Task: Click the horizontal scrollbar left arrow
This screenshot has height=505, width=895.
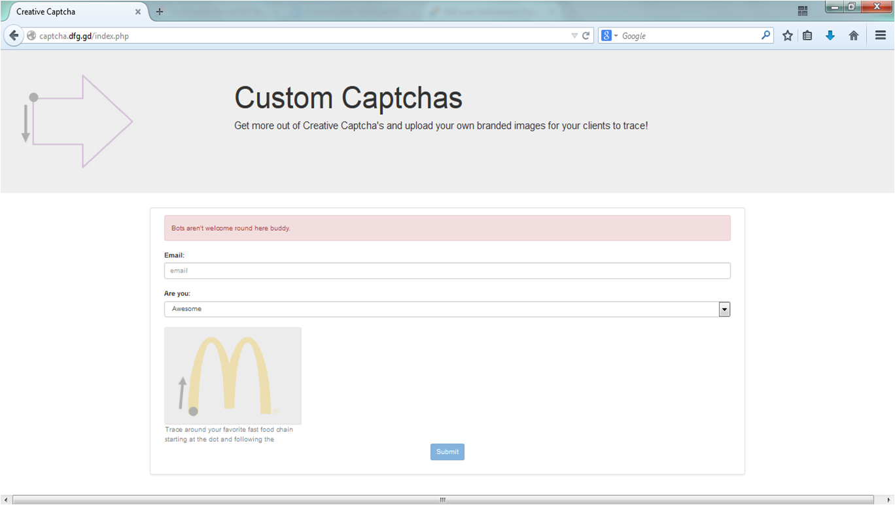Action: pos(6,500)
